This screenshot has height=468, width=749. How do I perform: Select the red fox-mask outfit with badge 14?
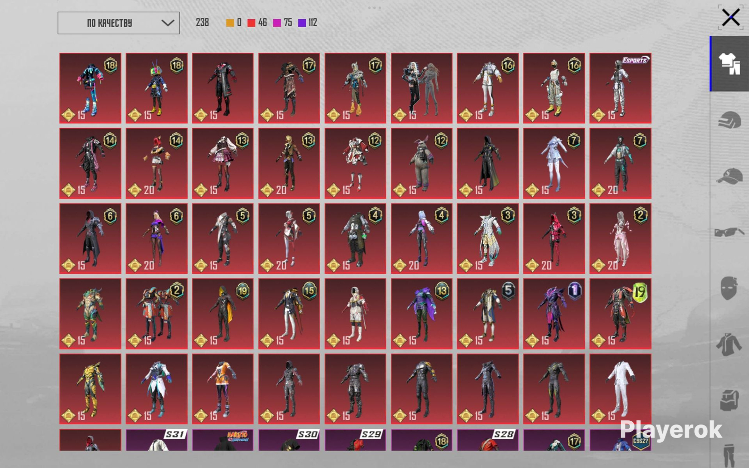pyautogui.click(x=157, y=163)
